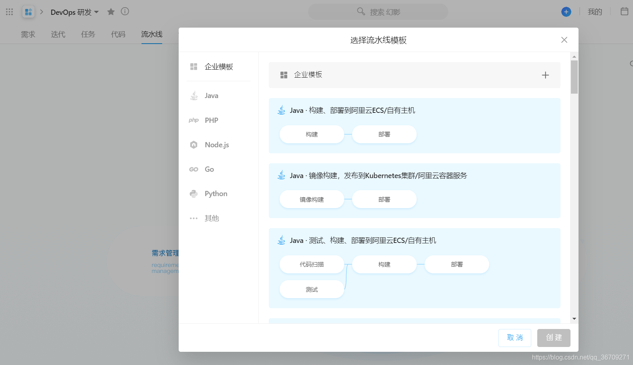Image resolution: width=633 pixels, height=365 pixels.
Task: Click the breadcrumb chevron arrow
Action: pyautogui.click(x=41, y=12)
